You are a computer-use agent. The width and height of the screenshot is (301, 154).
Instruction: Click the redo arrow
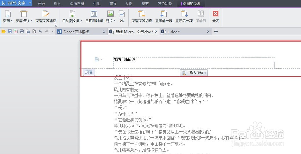click(46, 31)
